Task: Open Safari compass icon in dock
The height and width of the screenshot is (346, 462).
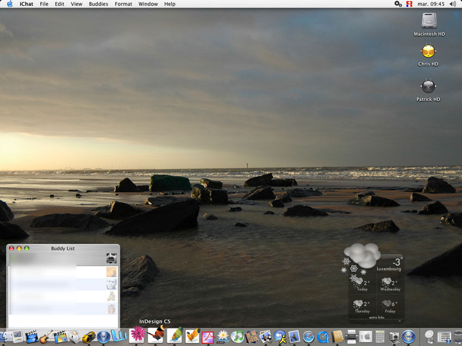Action: pyautogui.click(x=308, y=337)
